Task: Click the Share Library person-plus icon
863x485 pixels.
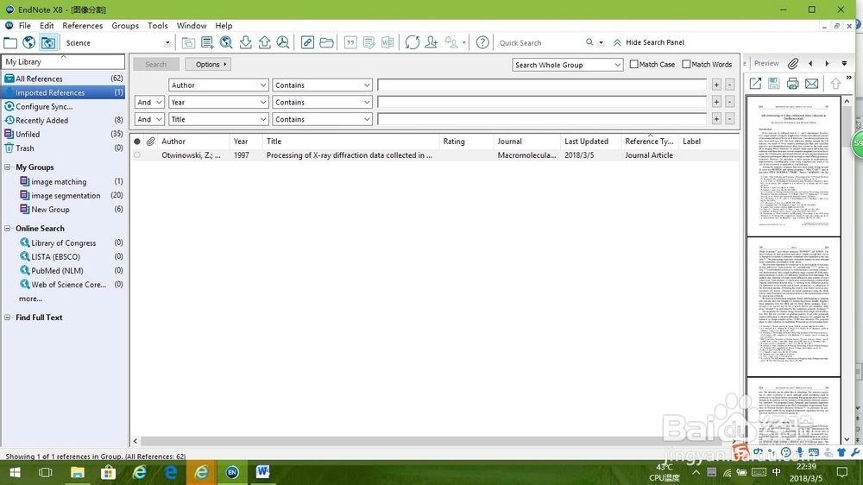Action: point(431,42)
